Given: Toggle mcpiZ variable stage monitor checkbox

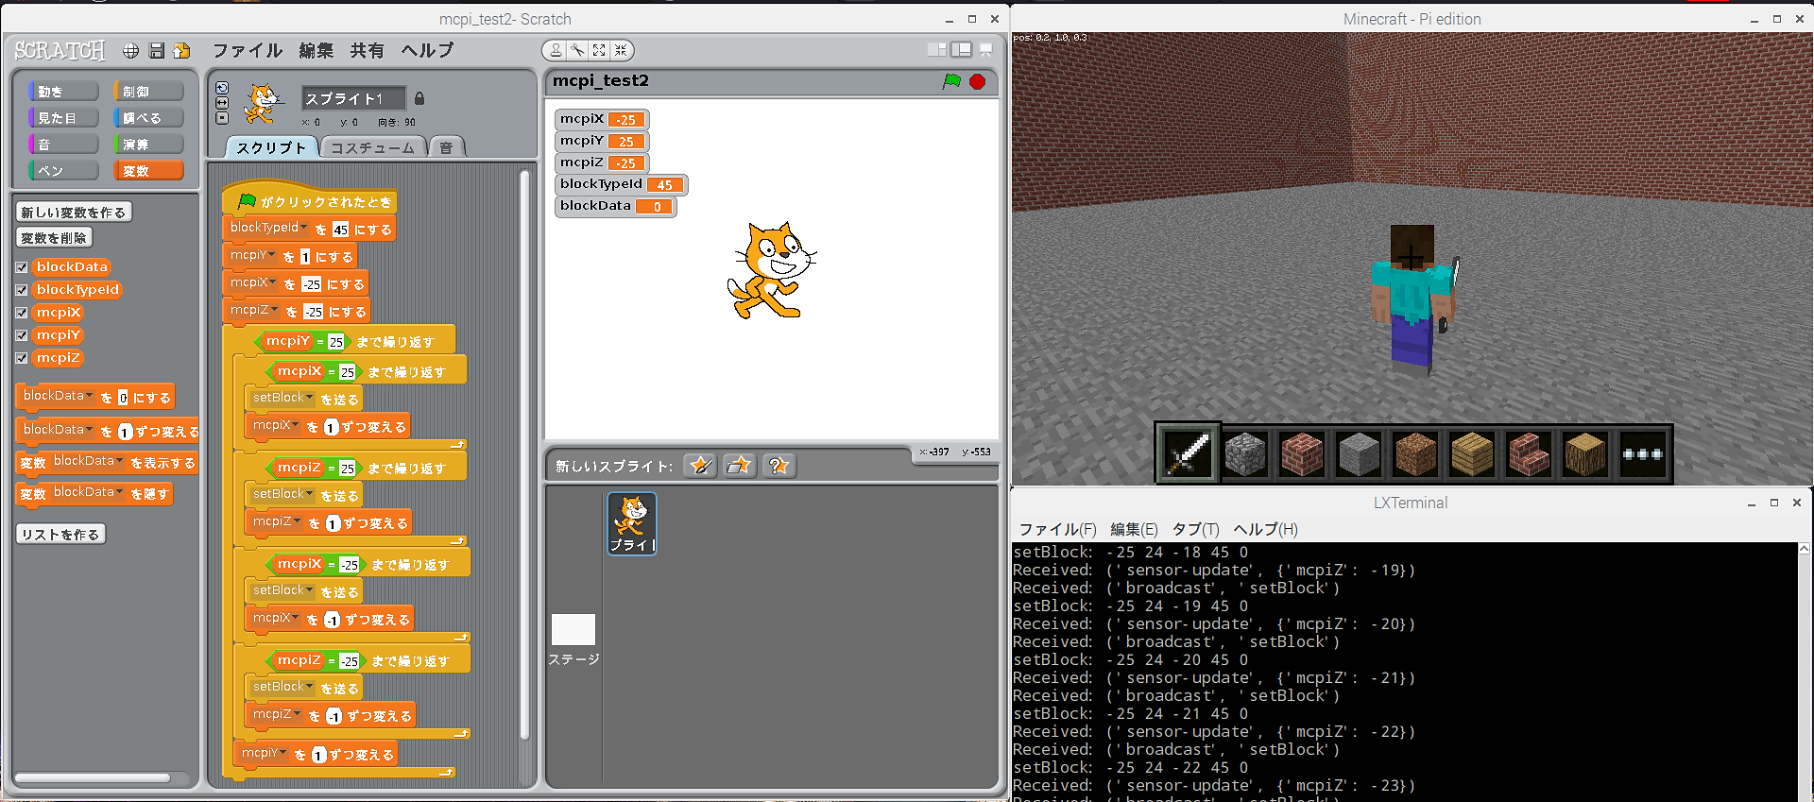Looking at the screenshot, I should click(x=22, y=358).
